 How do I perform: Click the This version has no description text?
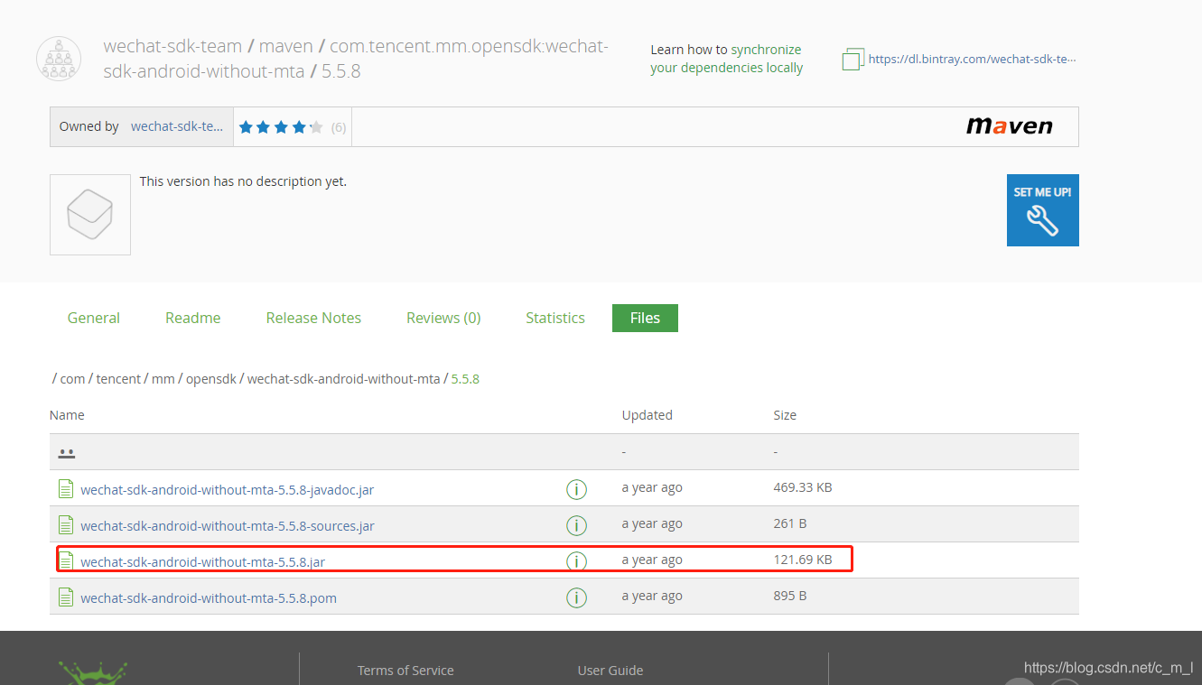(243, 181)
